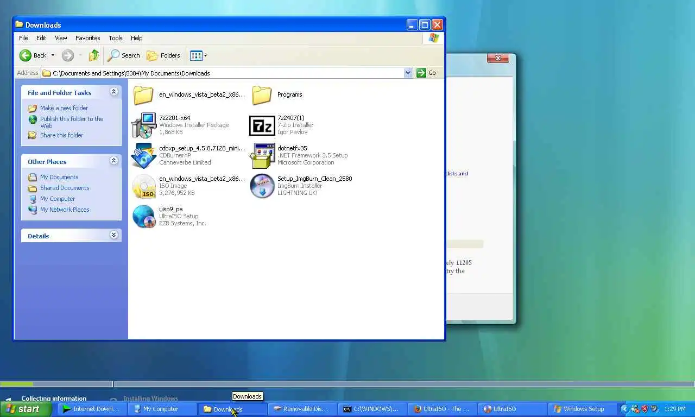The image size is (695, 417).
Task: Go back with the Back button
Action: click(x=33, y=55)
